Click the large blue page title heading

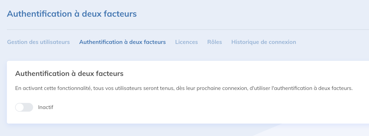click(x=72, y=14)
